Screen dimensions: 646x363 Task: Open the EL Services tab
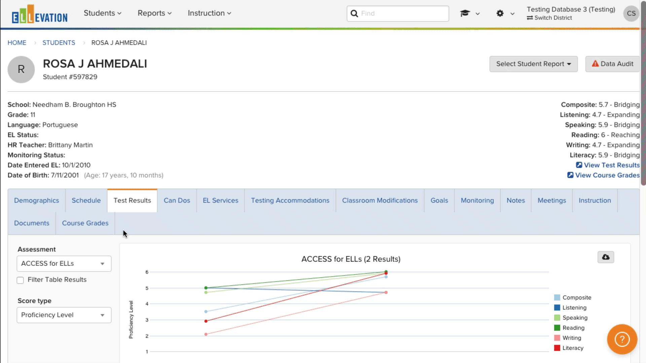(220, 200)
